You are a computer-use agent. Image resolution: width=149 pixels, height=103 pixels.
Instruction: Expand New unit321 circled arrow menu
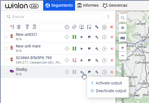point(104,37)
